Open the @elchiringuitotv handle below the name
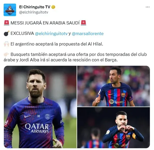The width and height of the screenshot is (154, 150). 34,12
